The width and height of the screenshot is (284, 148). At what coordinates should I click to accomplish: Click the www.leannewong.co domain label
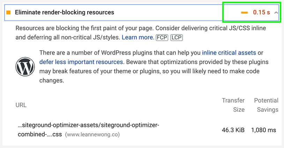(92, 135)
